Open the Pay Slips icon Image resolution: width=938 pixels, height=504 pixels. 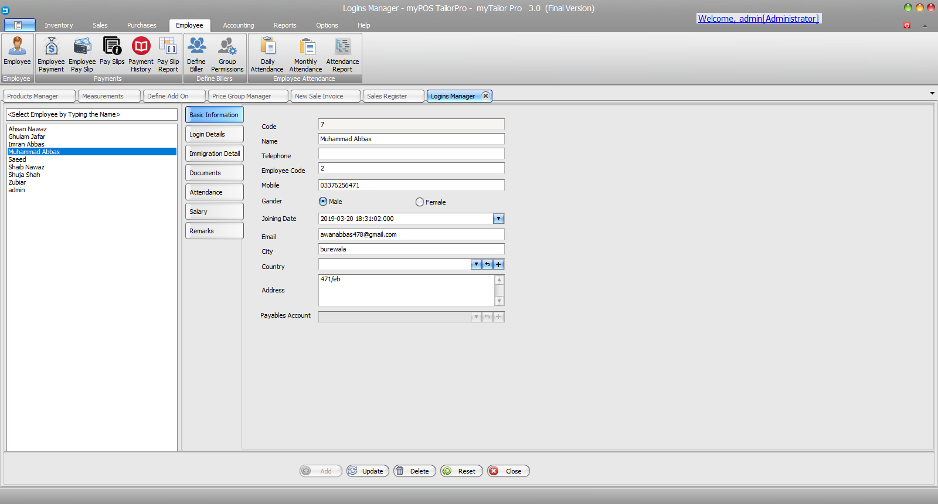[x=112, y=52]
